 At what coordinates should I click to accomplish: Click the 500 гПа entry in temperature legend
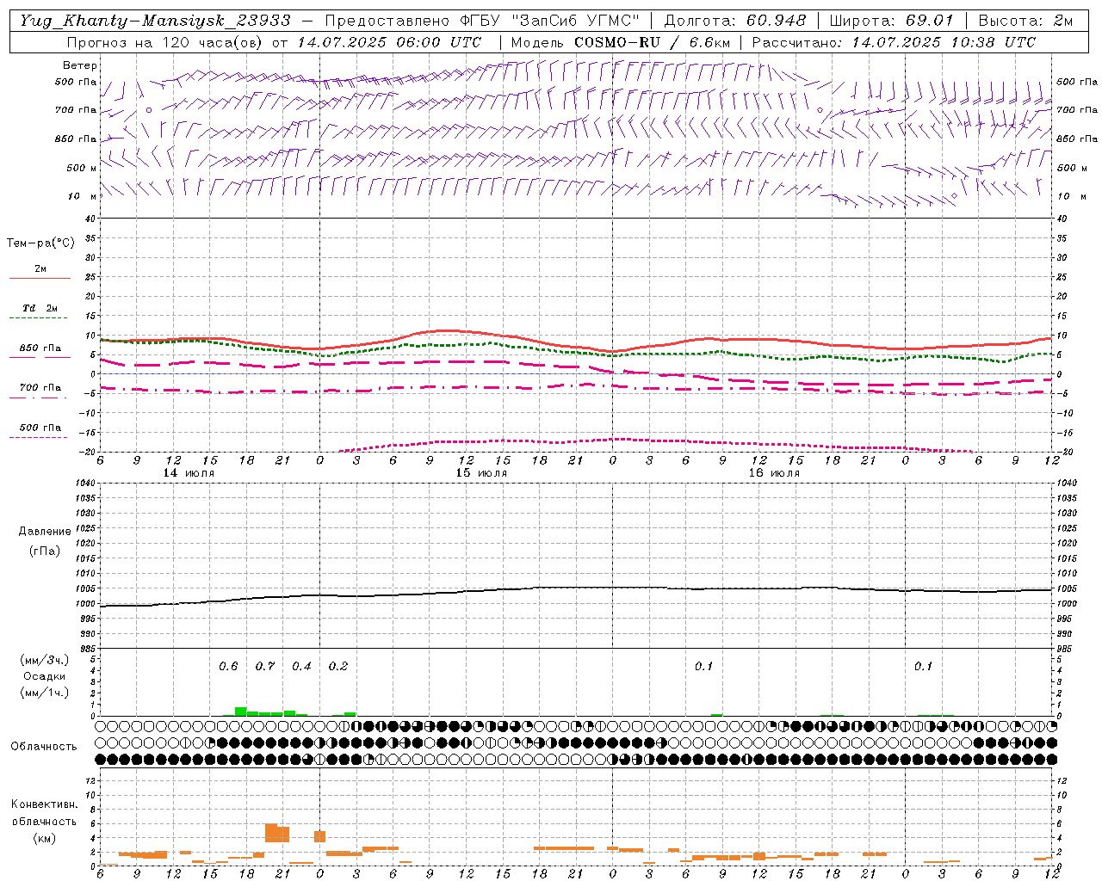click(40, 428)
